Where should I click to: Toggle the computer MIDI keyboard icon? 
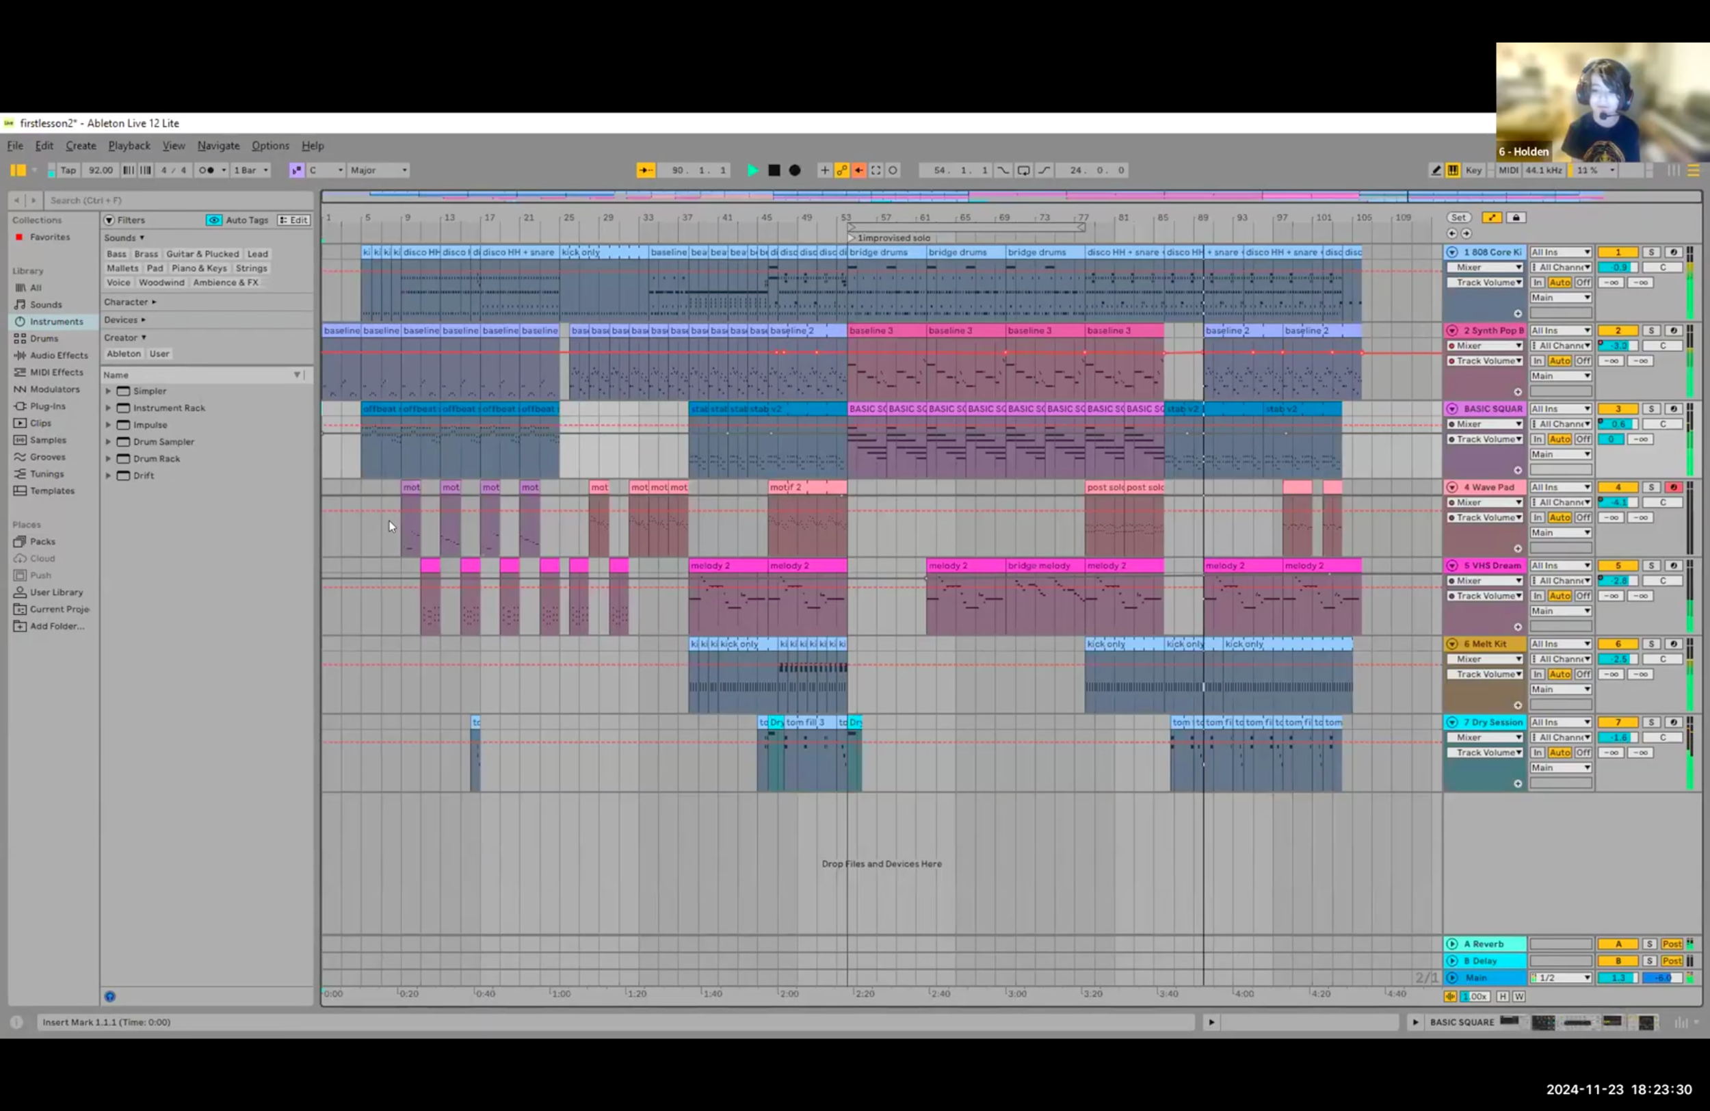1453,170
